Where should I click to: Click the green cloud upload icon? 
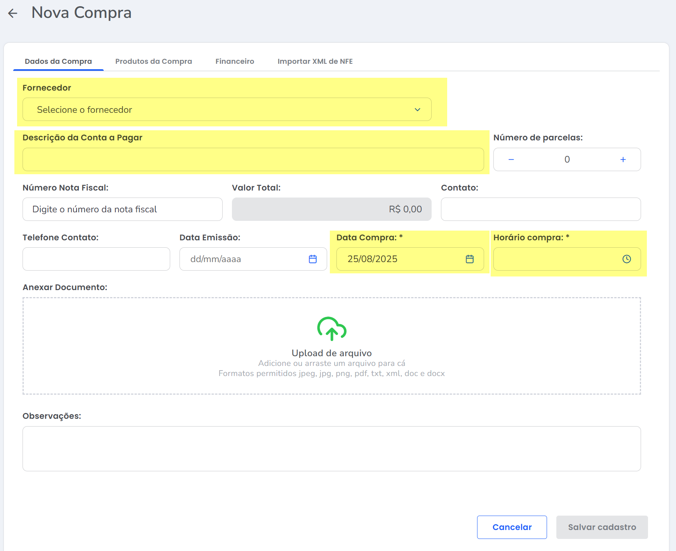coord(331,329)
